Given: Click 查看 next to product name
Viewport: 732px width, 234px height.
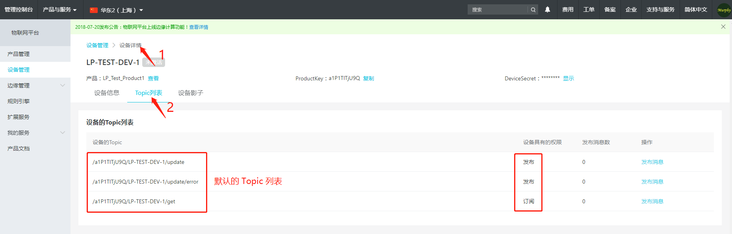Looking at the screenshot, I should pyautogui.click(x=153, y=78).
